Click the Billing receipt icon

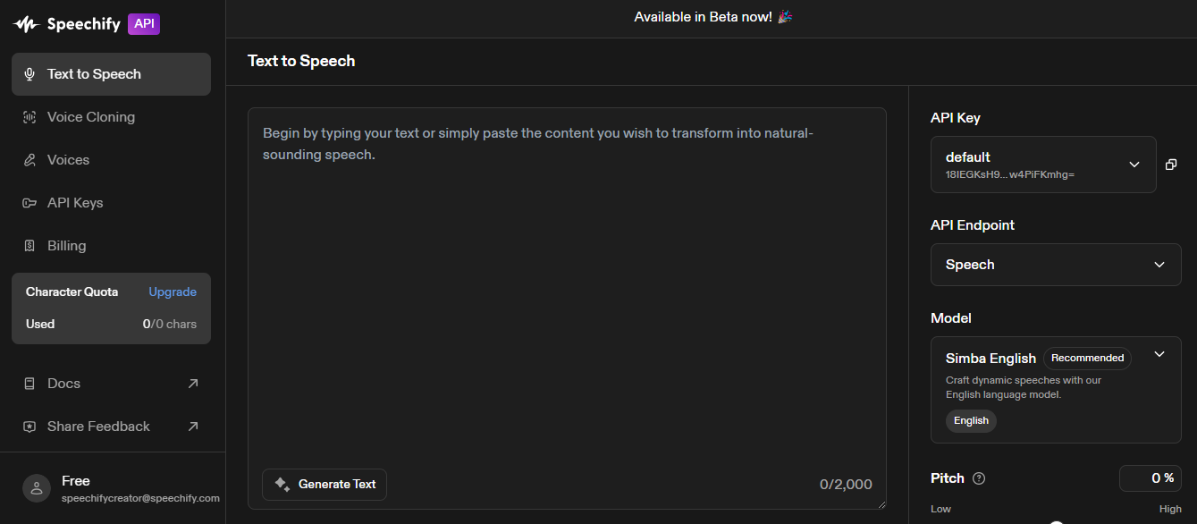click(x=30, y=246)
